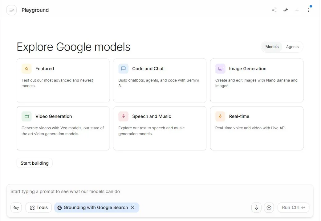The width and height of the screenshot is (321, 221).
Task: Click text 'Generate videos with Veo models'
Action: (x=51, y=128)
